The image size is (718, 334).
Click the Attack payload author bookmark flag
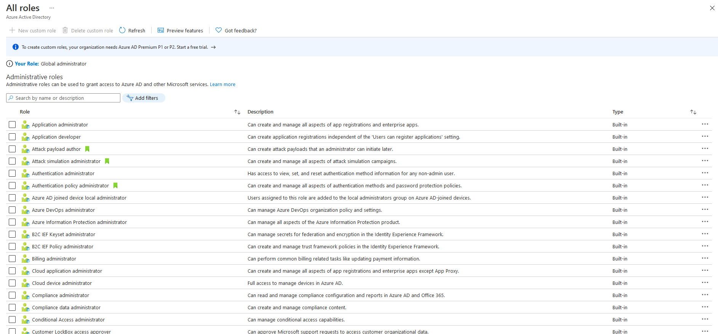tap(87, 149)
